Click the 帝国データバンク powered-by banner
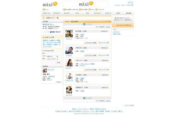Screen dimensions: 175x116 click(52, 32)
